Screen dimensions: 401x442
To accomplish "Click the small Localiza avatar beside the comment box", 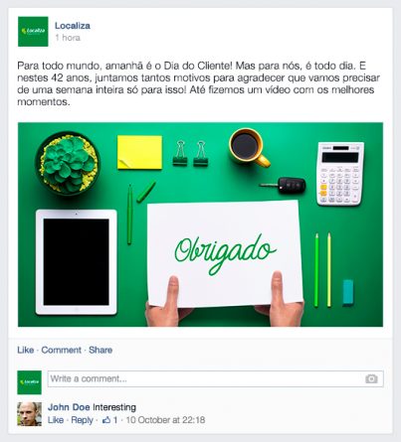I will pos(30,382).
